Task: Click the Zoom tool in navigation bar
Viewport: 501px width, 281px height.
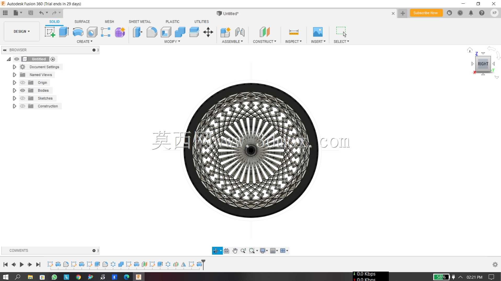Action: click(243, 251)
